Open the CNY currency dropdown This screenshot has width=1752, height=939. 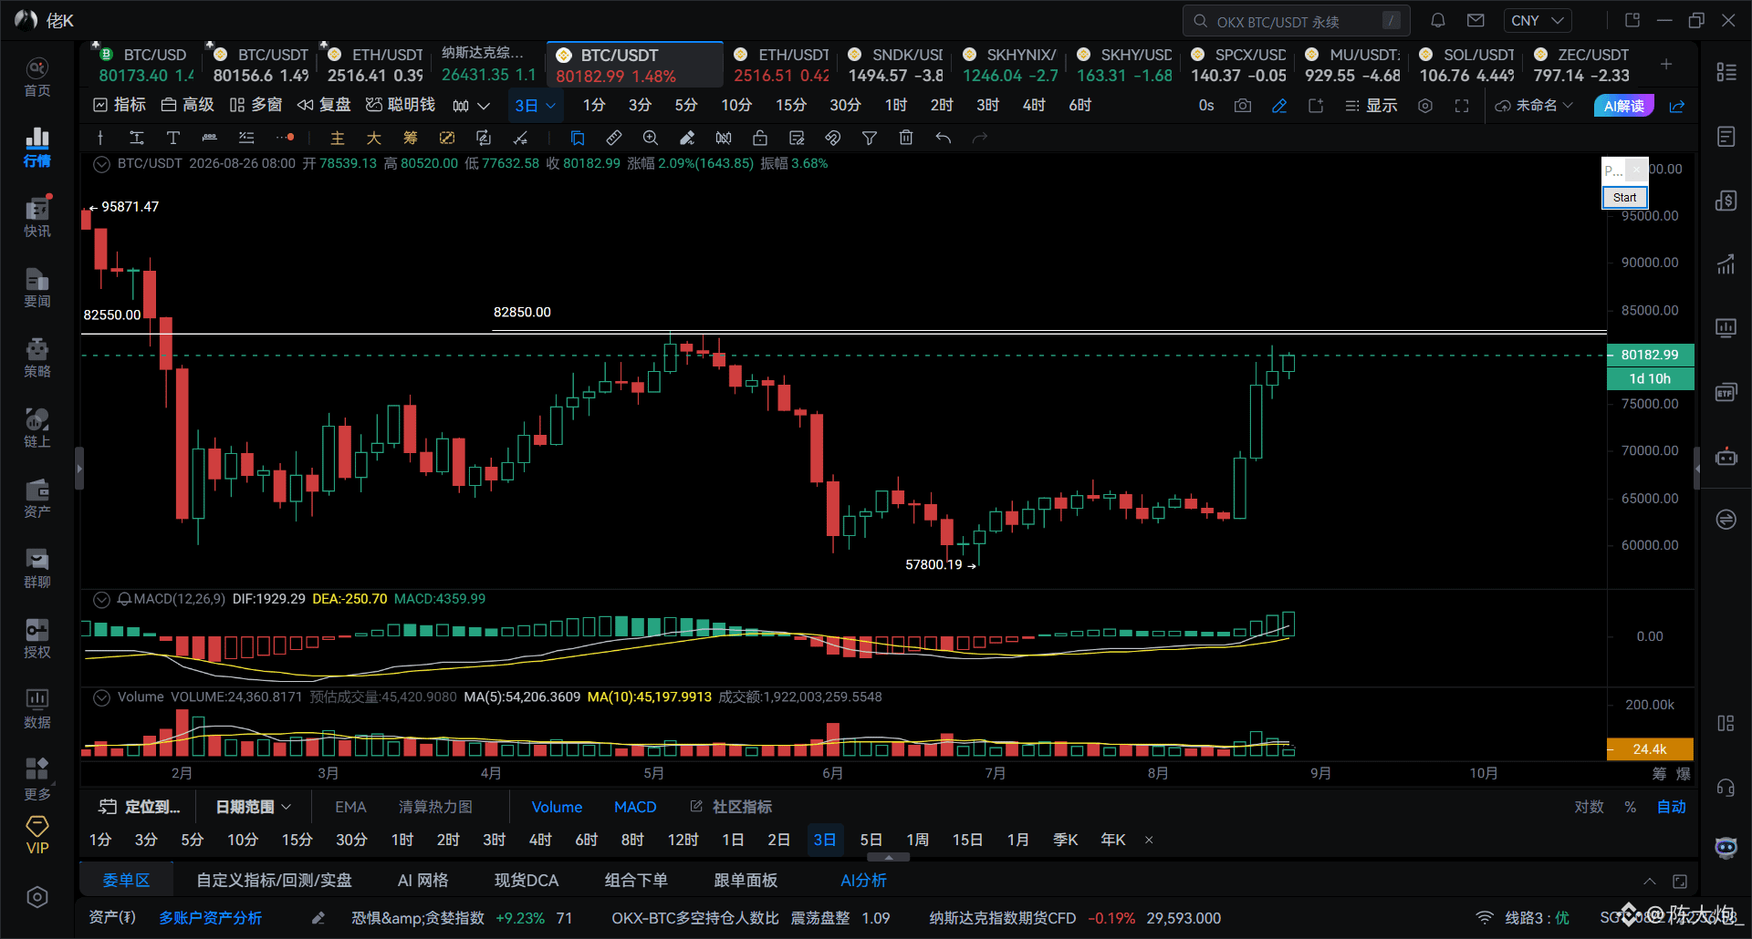pyautogui.click(x=1538, y=20)
